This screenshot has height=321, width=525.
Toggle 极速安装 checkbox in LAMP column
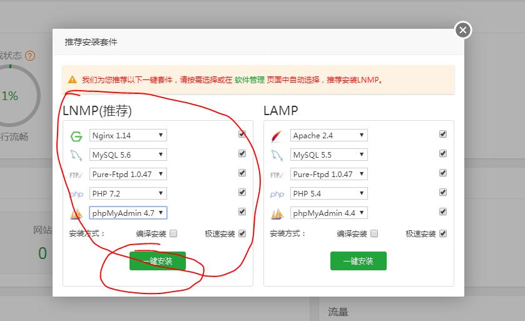click(x=443, y=233)
